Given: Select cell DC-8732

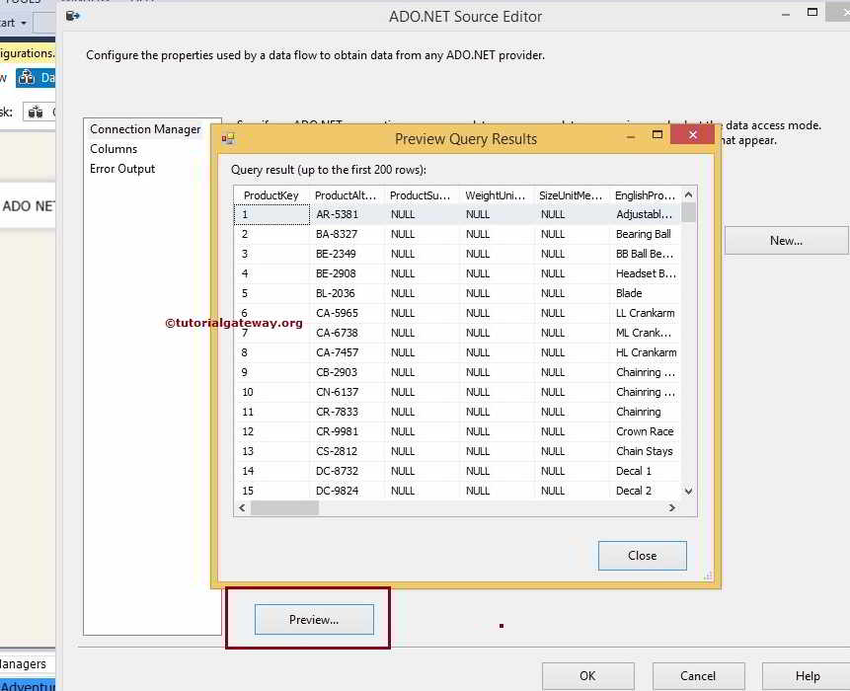Looking at the screenshot, I should [347, 471].
